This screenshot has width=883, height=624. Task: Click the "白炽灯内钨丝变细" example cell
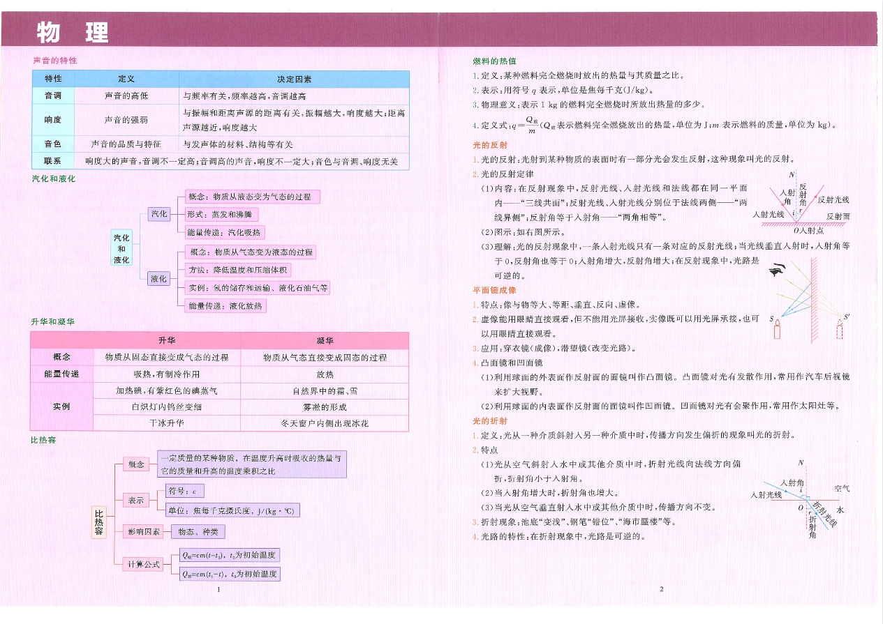point(167,406)
